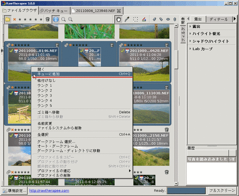
Task: Toggle the five-star rank filter in the toolbar
Action: coord(41,20)
